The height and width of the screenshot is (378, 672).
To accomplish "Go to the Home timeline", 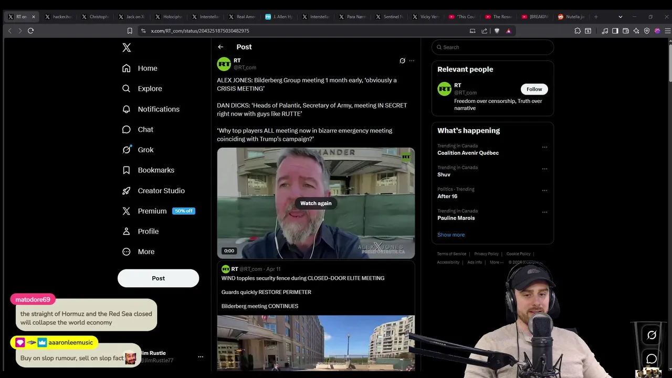I will tap(140, 68).
